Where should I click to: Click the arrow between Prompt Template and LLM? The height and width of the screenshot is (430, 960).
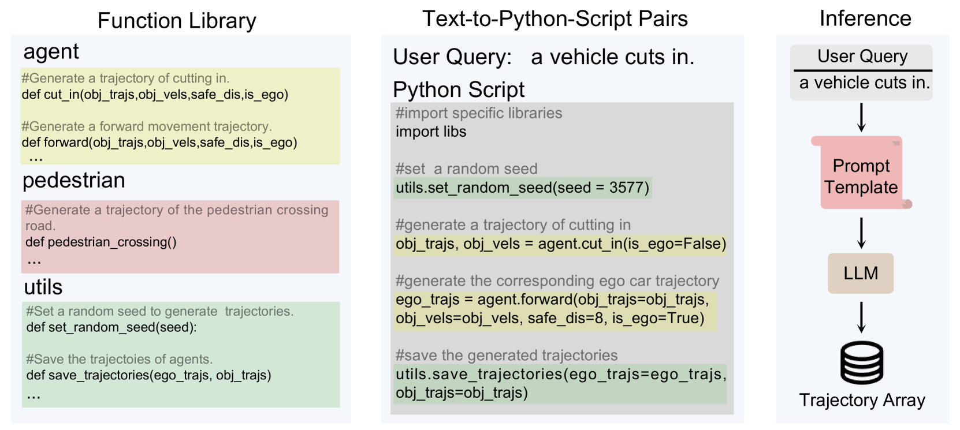(x=861, y=233)
